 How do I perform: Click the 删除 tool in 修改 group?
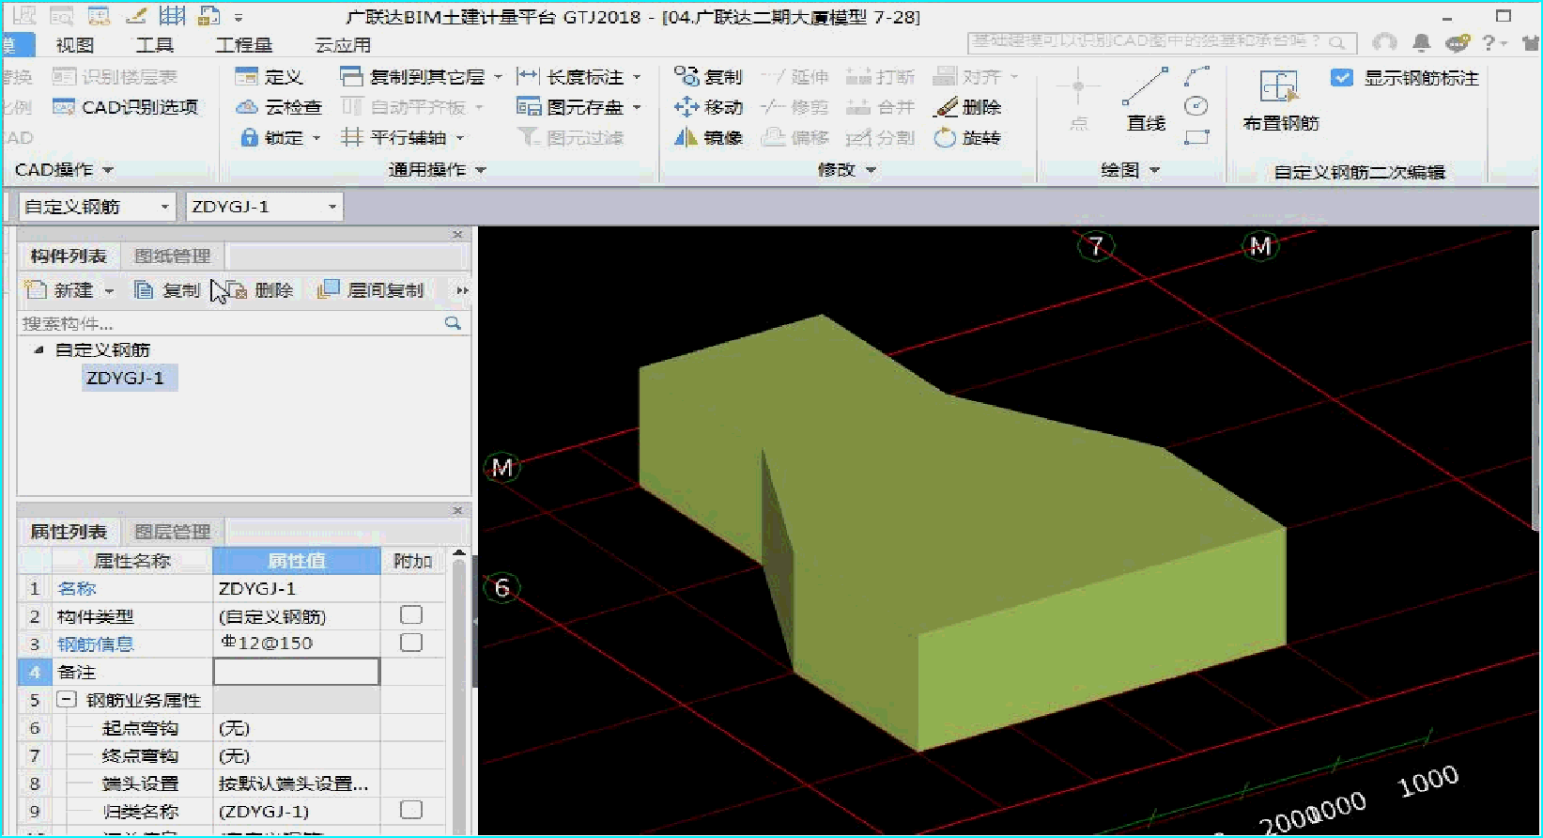pyautogui.click(x=968, y=107)
